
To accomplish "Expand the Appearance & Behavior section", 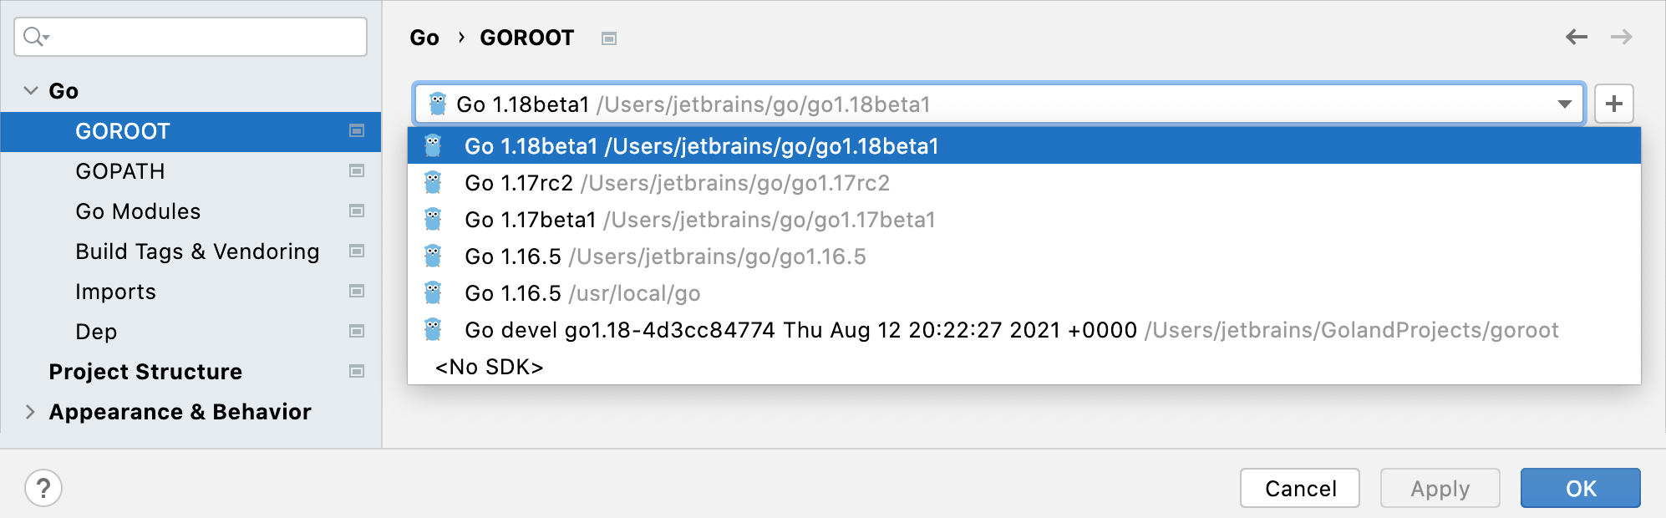I will coord(30,411).
